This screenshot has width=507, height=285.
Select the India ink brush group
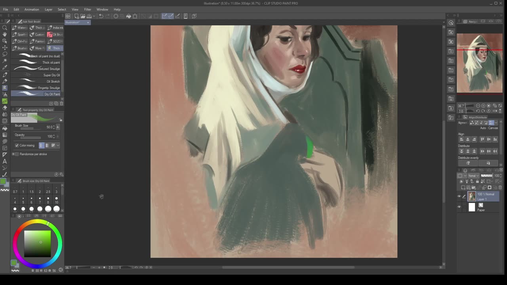[x=55, y=28]
